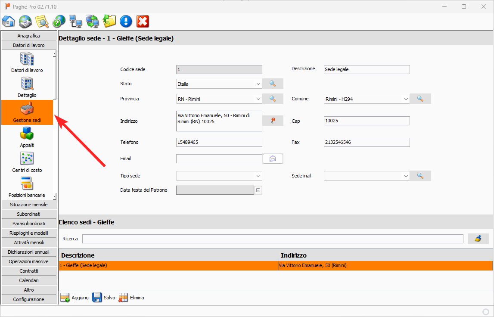The width and height of the screenshot is (494, 317).
Task: Open Centri di costo sidebar icon
Action: pos(27,162)
